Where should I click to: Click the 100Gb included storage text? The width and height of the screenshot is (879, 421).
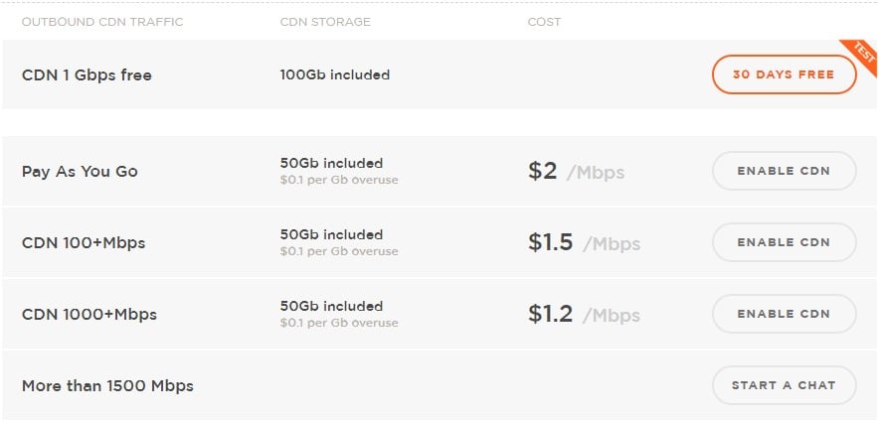(335, 75)
